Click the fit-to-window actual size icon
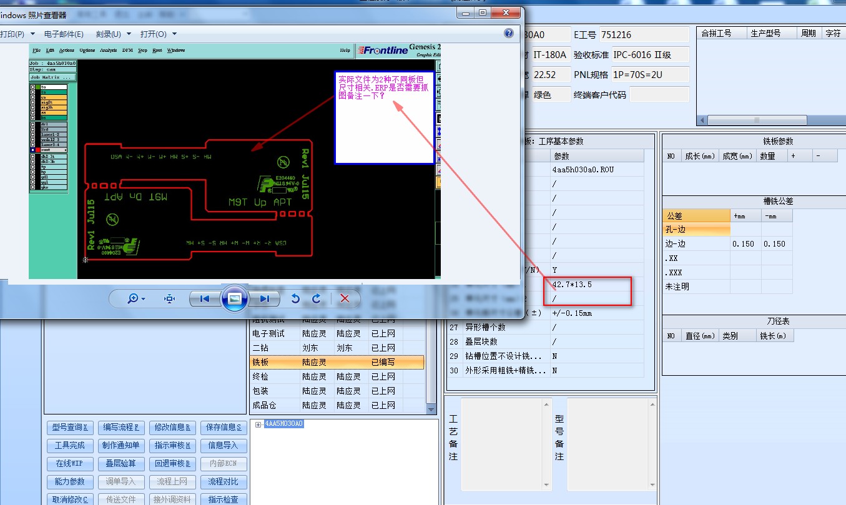This screenshot has height=505, width=846. (169, 298)
